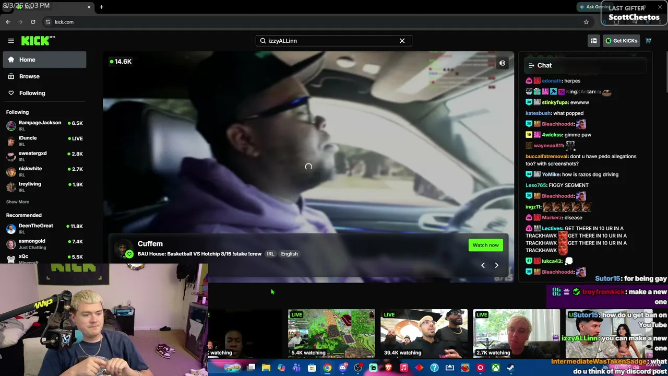Open Steam from the taskbar

click(x=510, y=368)
